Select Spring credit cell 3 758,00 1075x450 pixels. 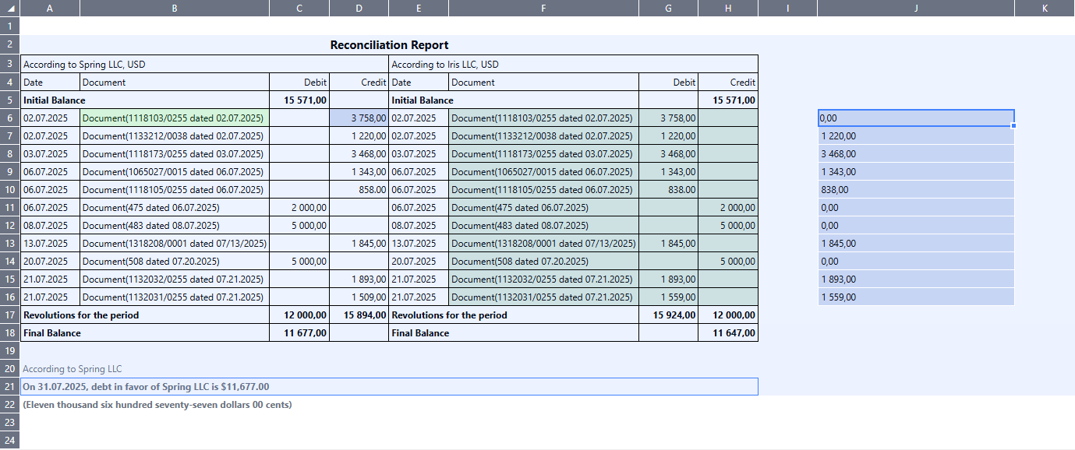point(359,118)
